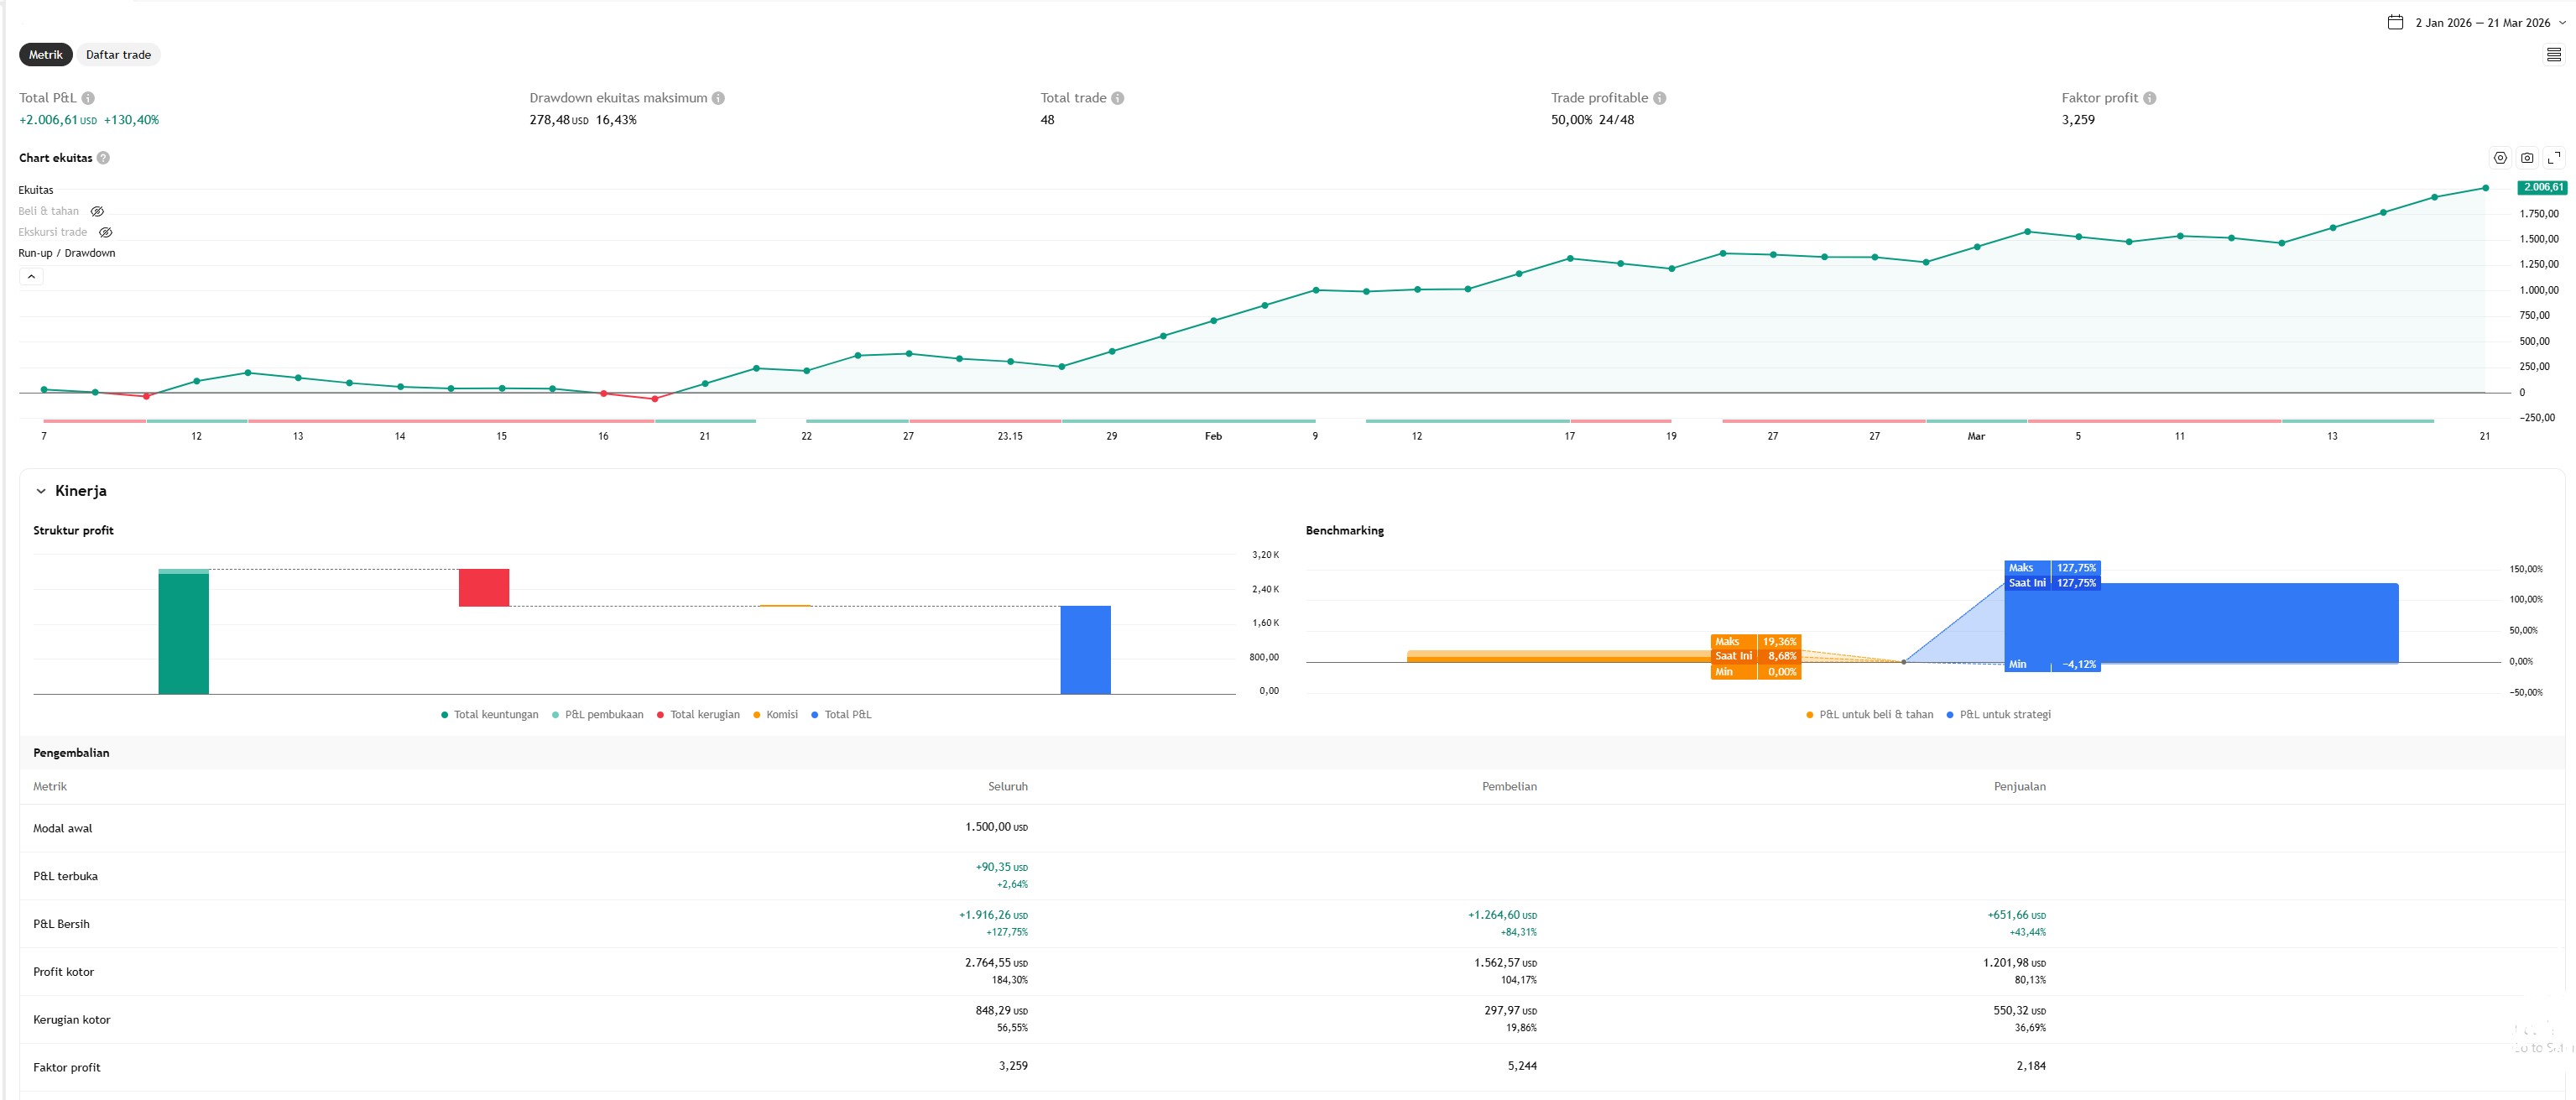Click info icon next to Trade profitable
2576x1100 pixels.
point(1660,98)
